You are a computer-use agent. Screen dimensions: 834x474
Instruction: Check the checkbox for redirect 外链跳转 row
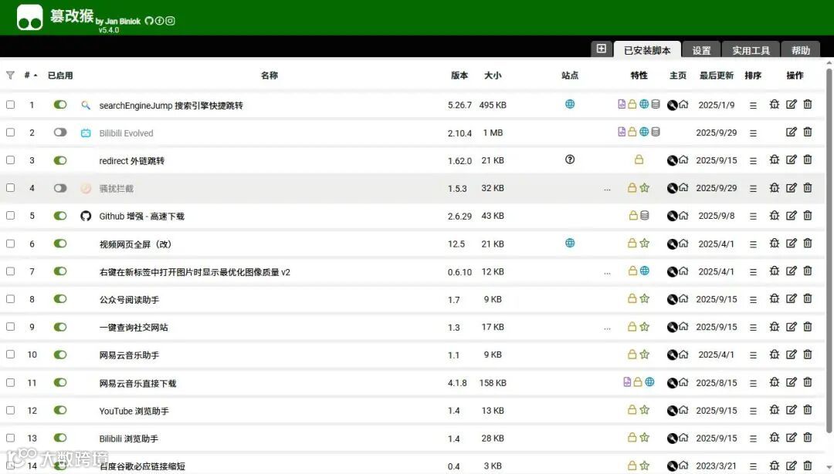[10, 160]
